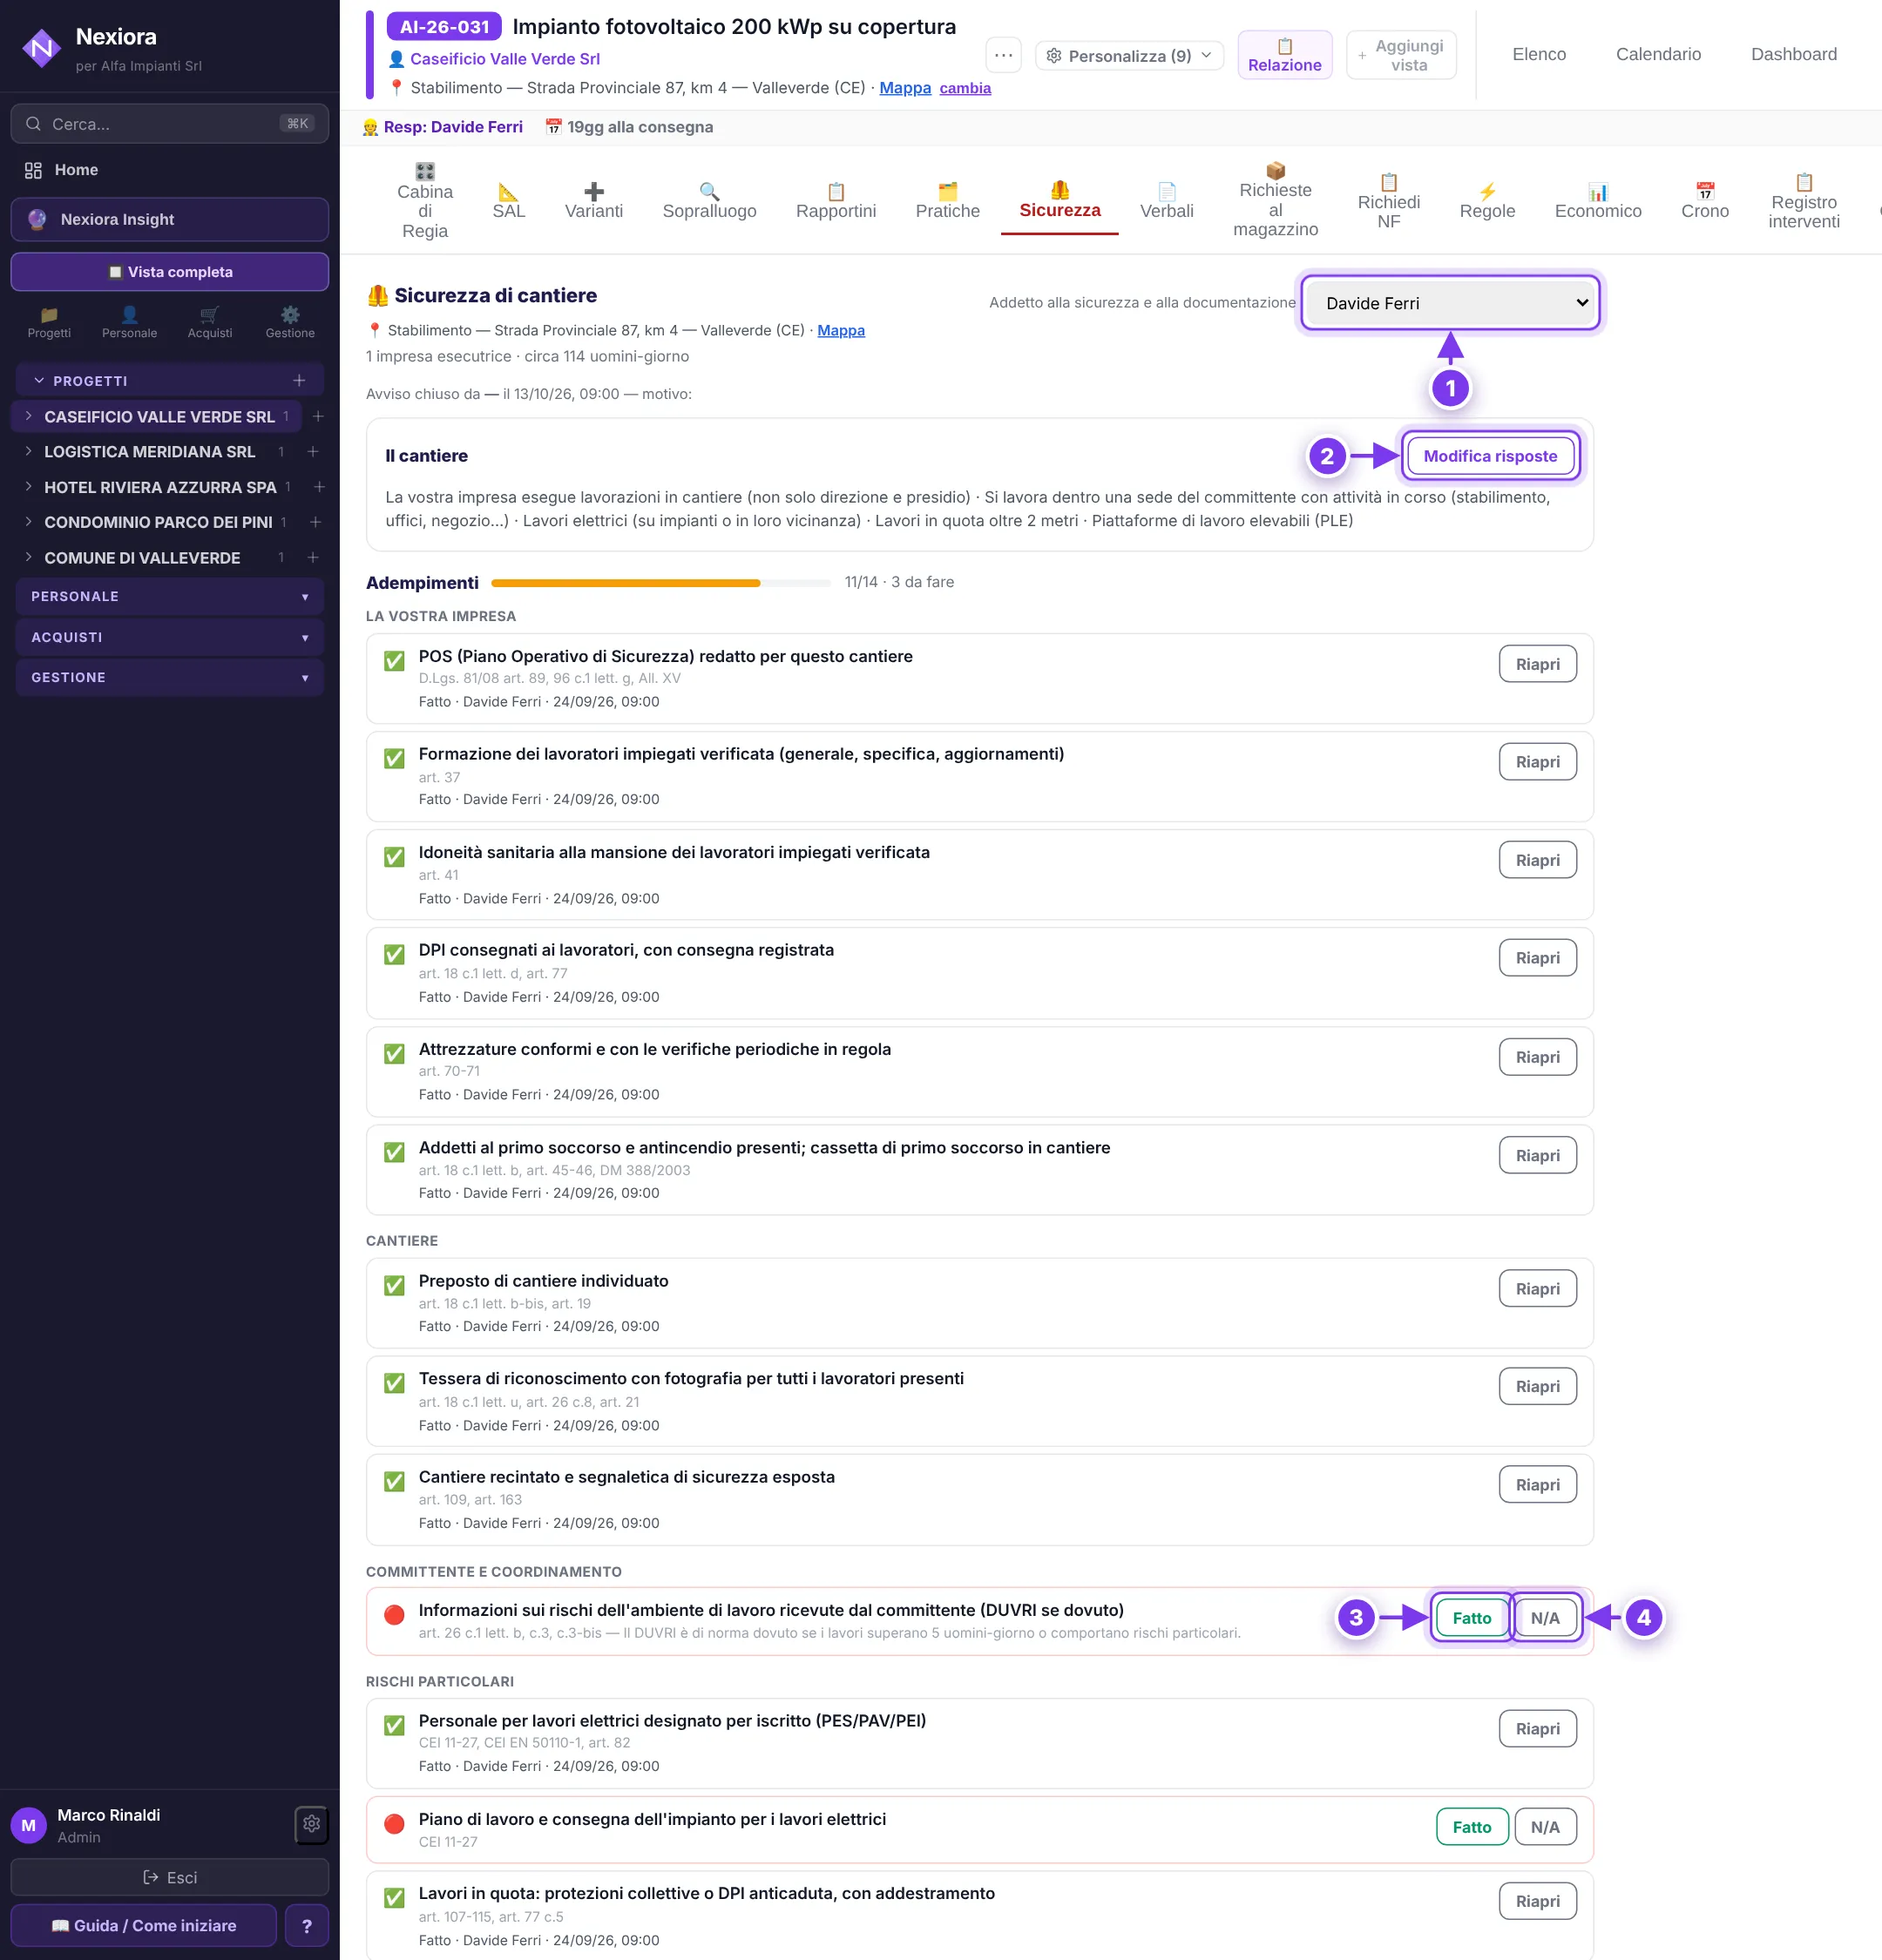This screenshot has width=1882, height=1960.
Task: Click the Relazione clipboard button
Action: [x=1284, y=55]
